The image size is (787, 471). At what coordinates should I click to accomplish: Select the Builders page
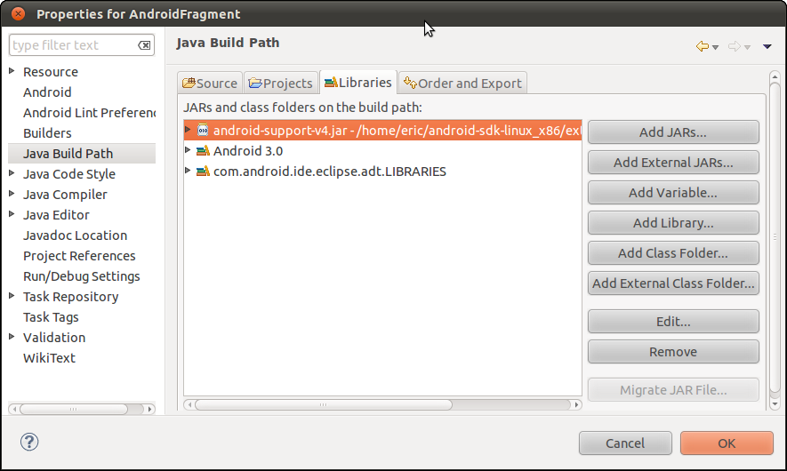(47, 133)
